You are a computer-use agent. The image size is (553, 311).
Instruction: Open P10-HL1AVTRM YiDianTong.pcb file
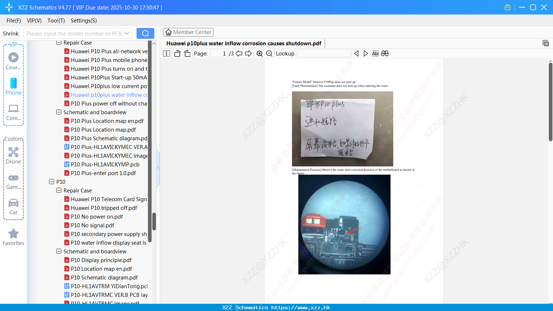click(106, 286)
